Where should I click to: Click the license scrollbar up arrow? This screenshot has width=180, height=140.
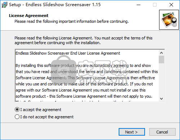pos(161,53)
